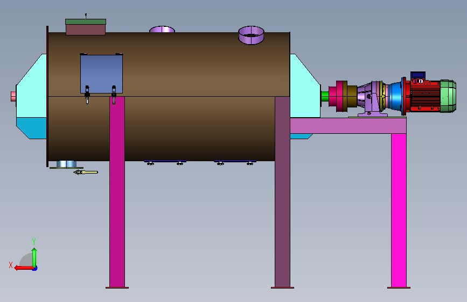Select the yellow valve handle below the outlet
The width and height of the screenshot is (467, 302).
coord(86,172)
